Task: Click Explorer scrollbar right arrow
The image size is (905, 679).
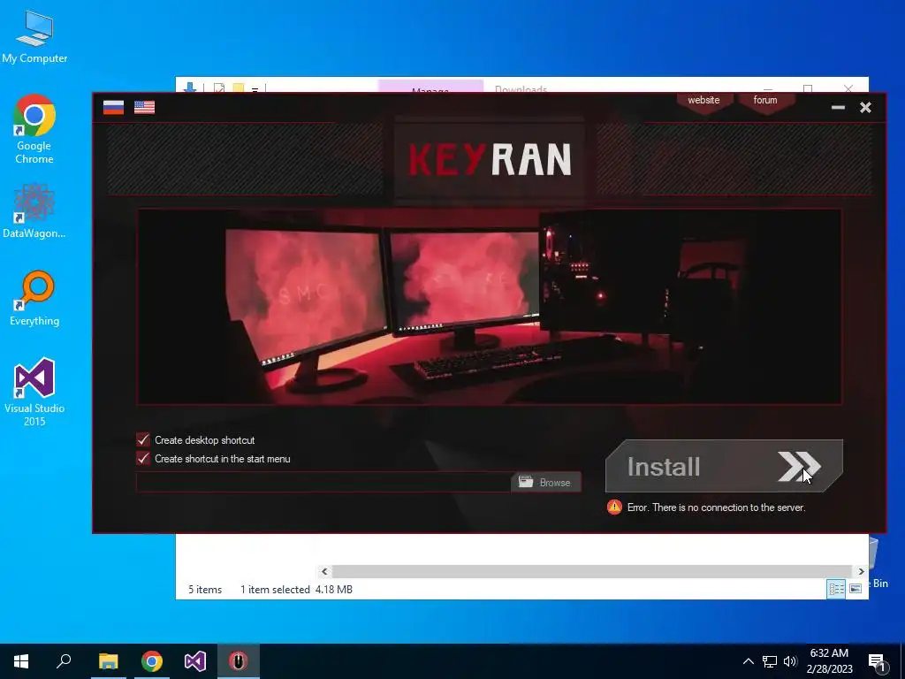Action: [x=861, y=572]
